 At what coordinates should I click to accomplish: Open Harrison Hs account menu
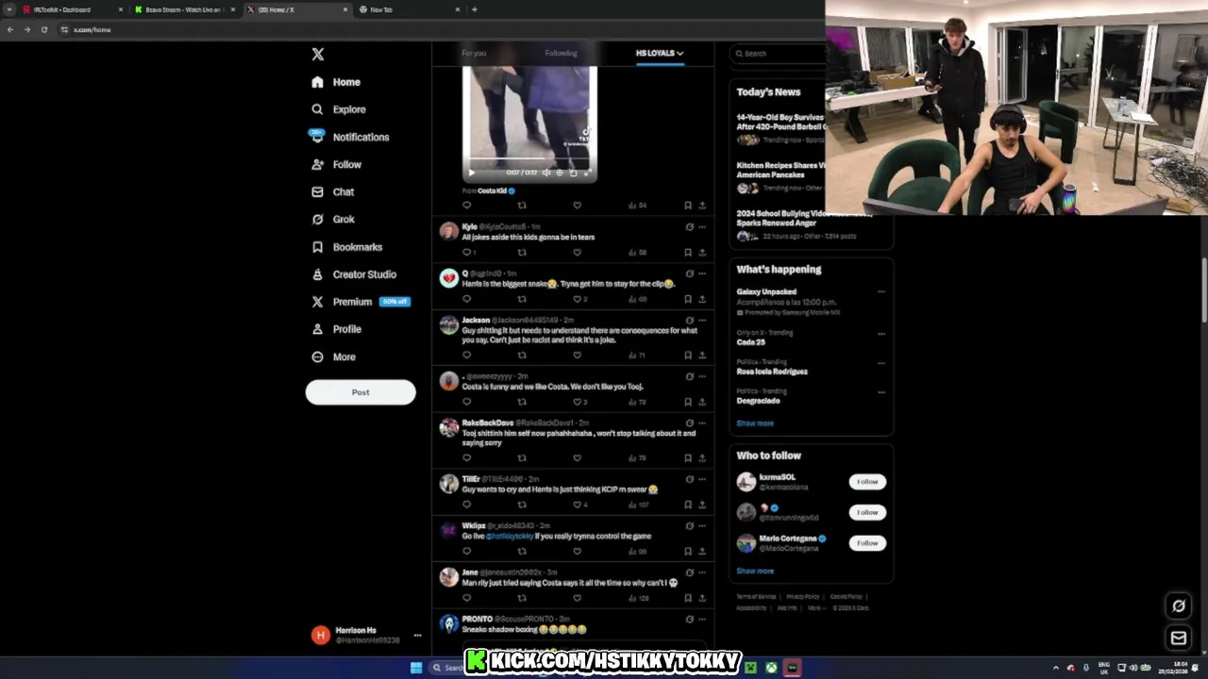(365, 636)
